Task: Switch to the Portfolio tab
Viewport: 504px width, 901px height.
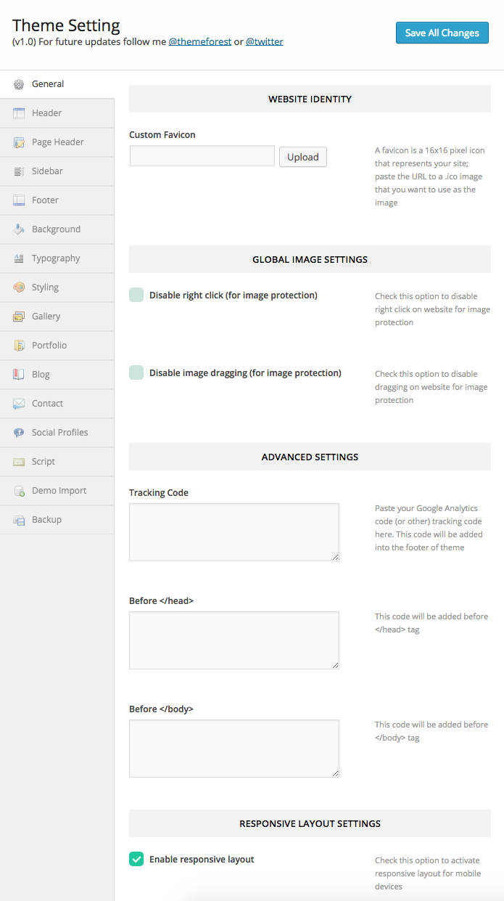Action: pyautogui.click(x=49, y=346)
